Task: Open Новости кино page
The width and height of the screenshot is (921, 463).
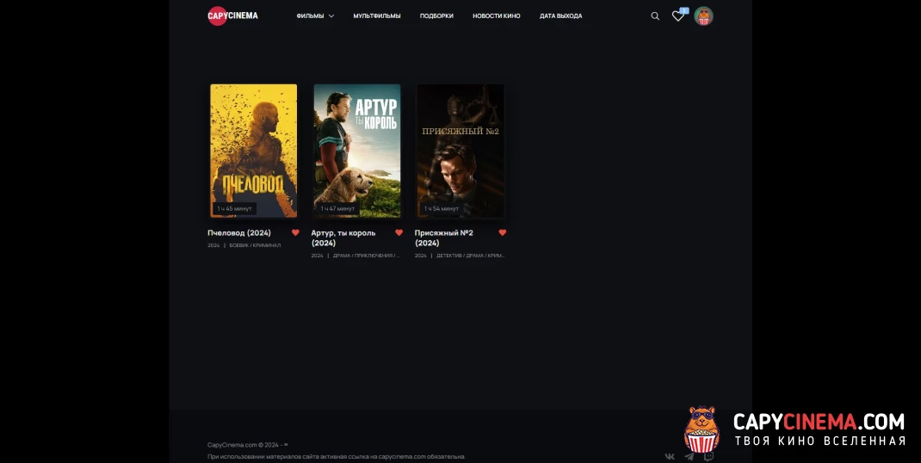Action: click(497, 15)
